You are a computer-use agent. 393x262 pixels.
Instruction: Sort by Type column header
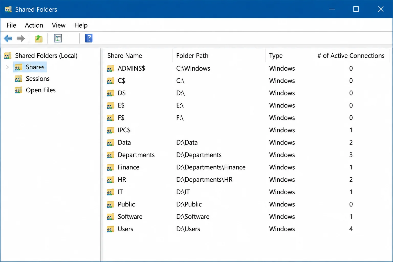(276, 56)
